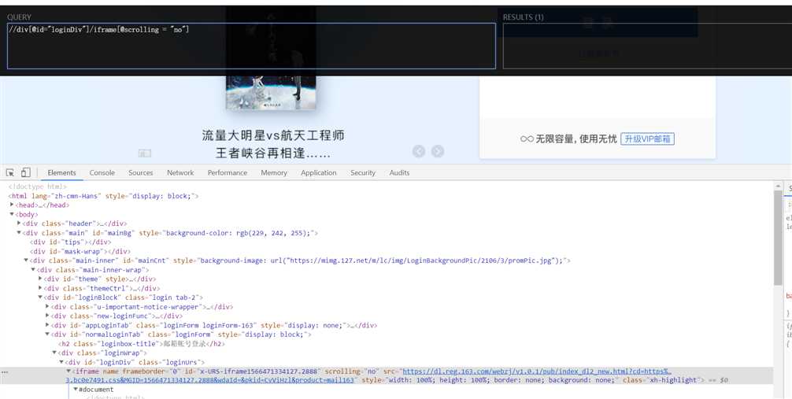Open the Audits tab
792x399 pixels.
(x=399, y=172)
